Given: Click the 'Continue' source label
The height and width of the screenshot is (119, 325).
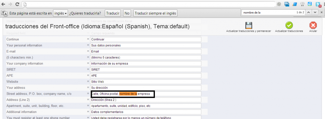Looking at the screenshot, I should 13,39.
